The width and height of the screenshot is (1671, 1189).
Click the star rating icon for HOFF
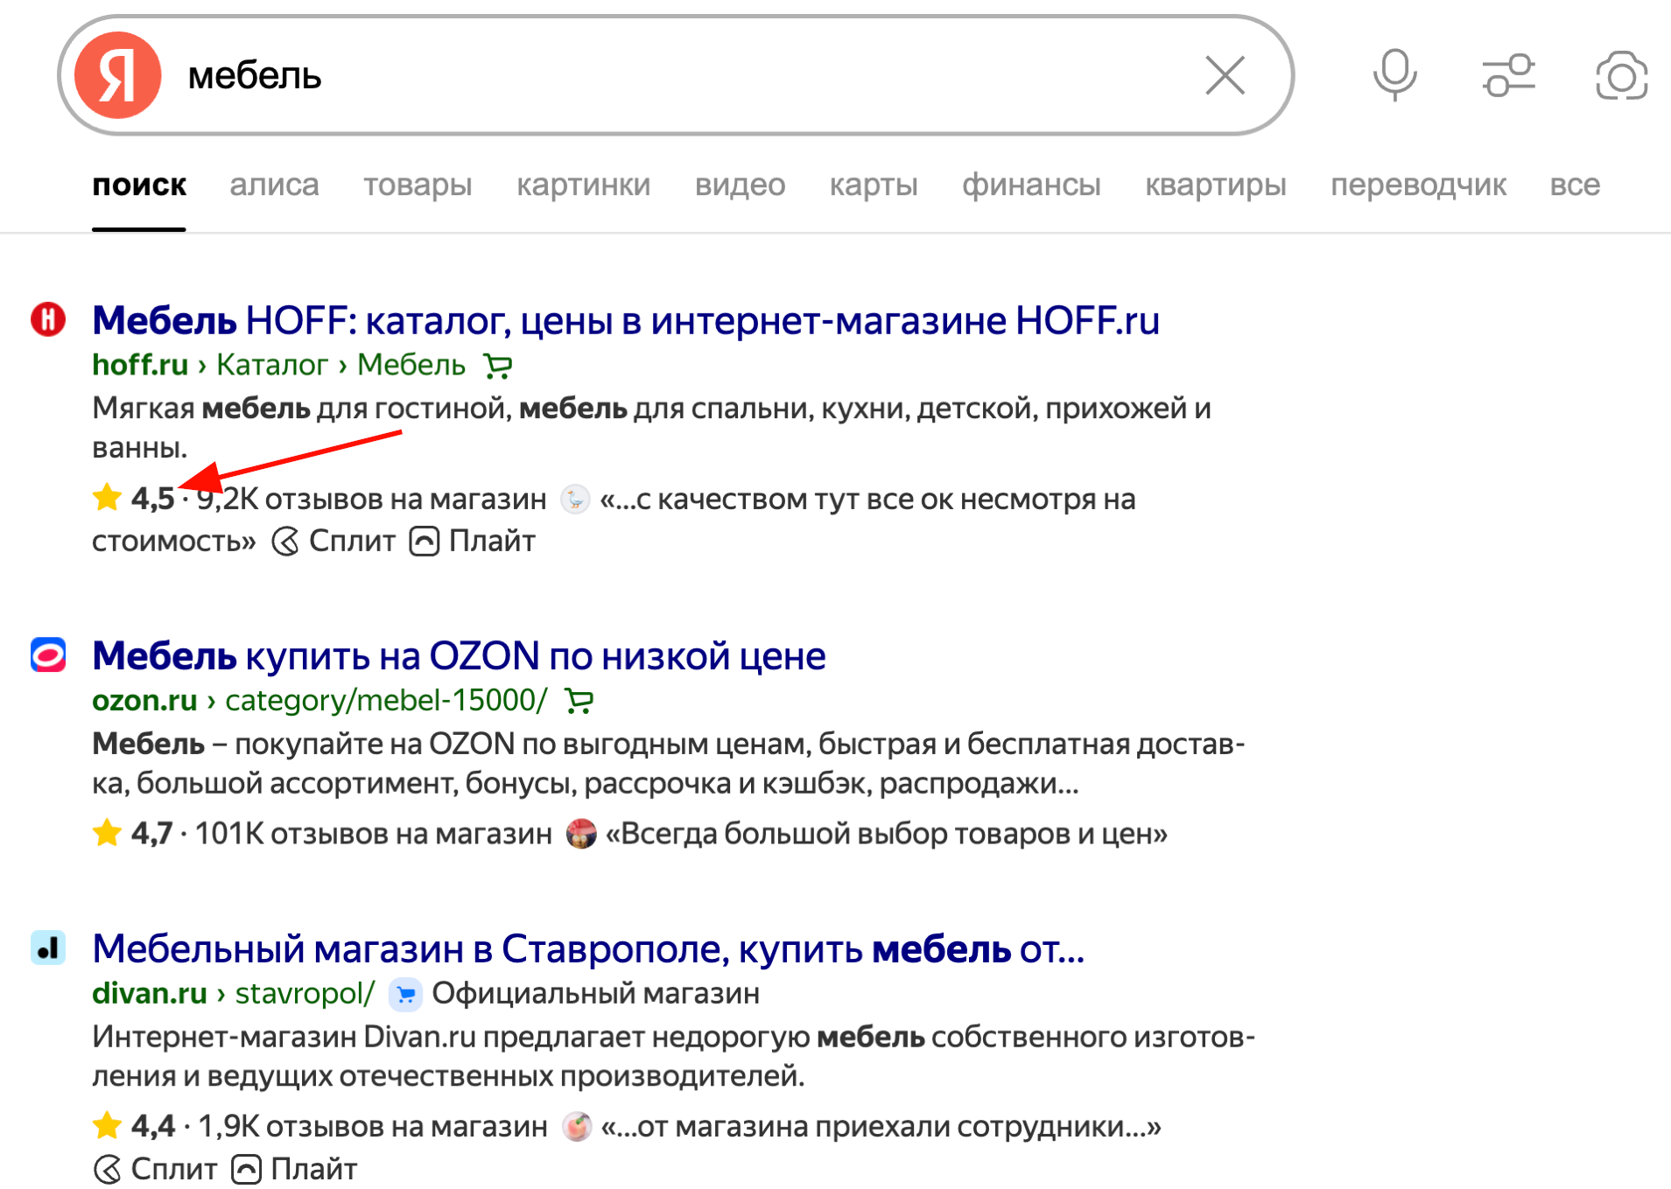tap(107, 497)
